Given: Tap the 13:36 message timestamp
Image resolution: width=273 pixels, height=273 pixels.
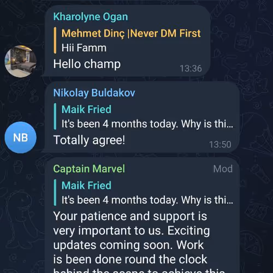Looking at the screenshot, I should click(x=191, y=69).
